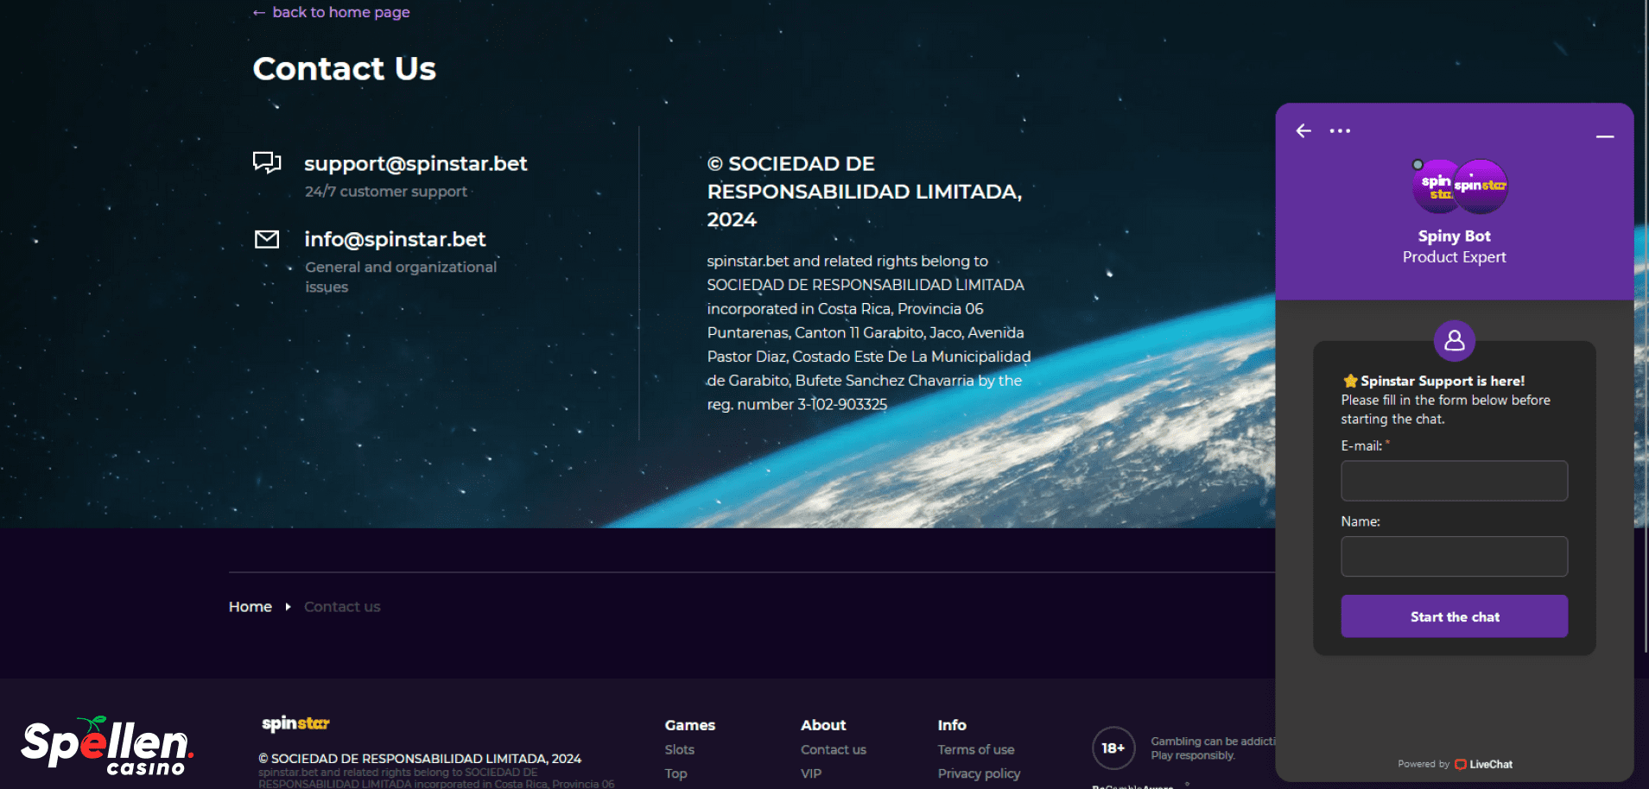The width and height of the screenshot is (1649, 789).
Task: Click the Spiny Bot avatar logo
Action: coord(1460,186)
